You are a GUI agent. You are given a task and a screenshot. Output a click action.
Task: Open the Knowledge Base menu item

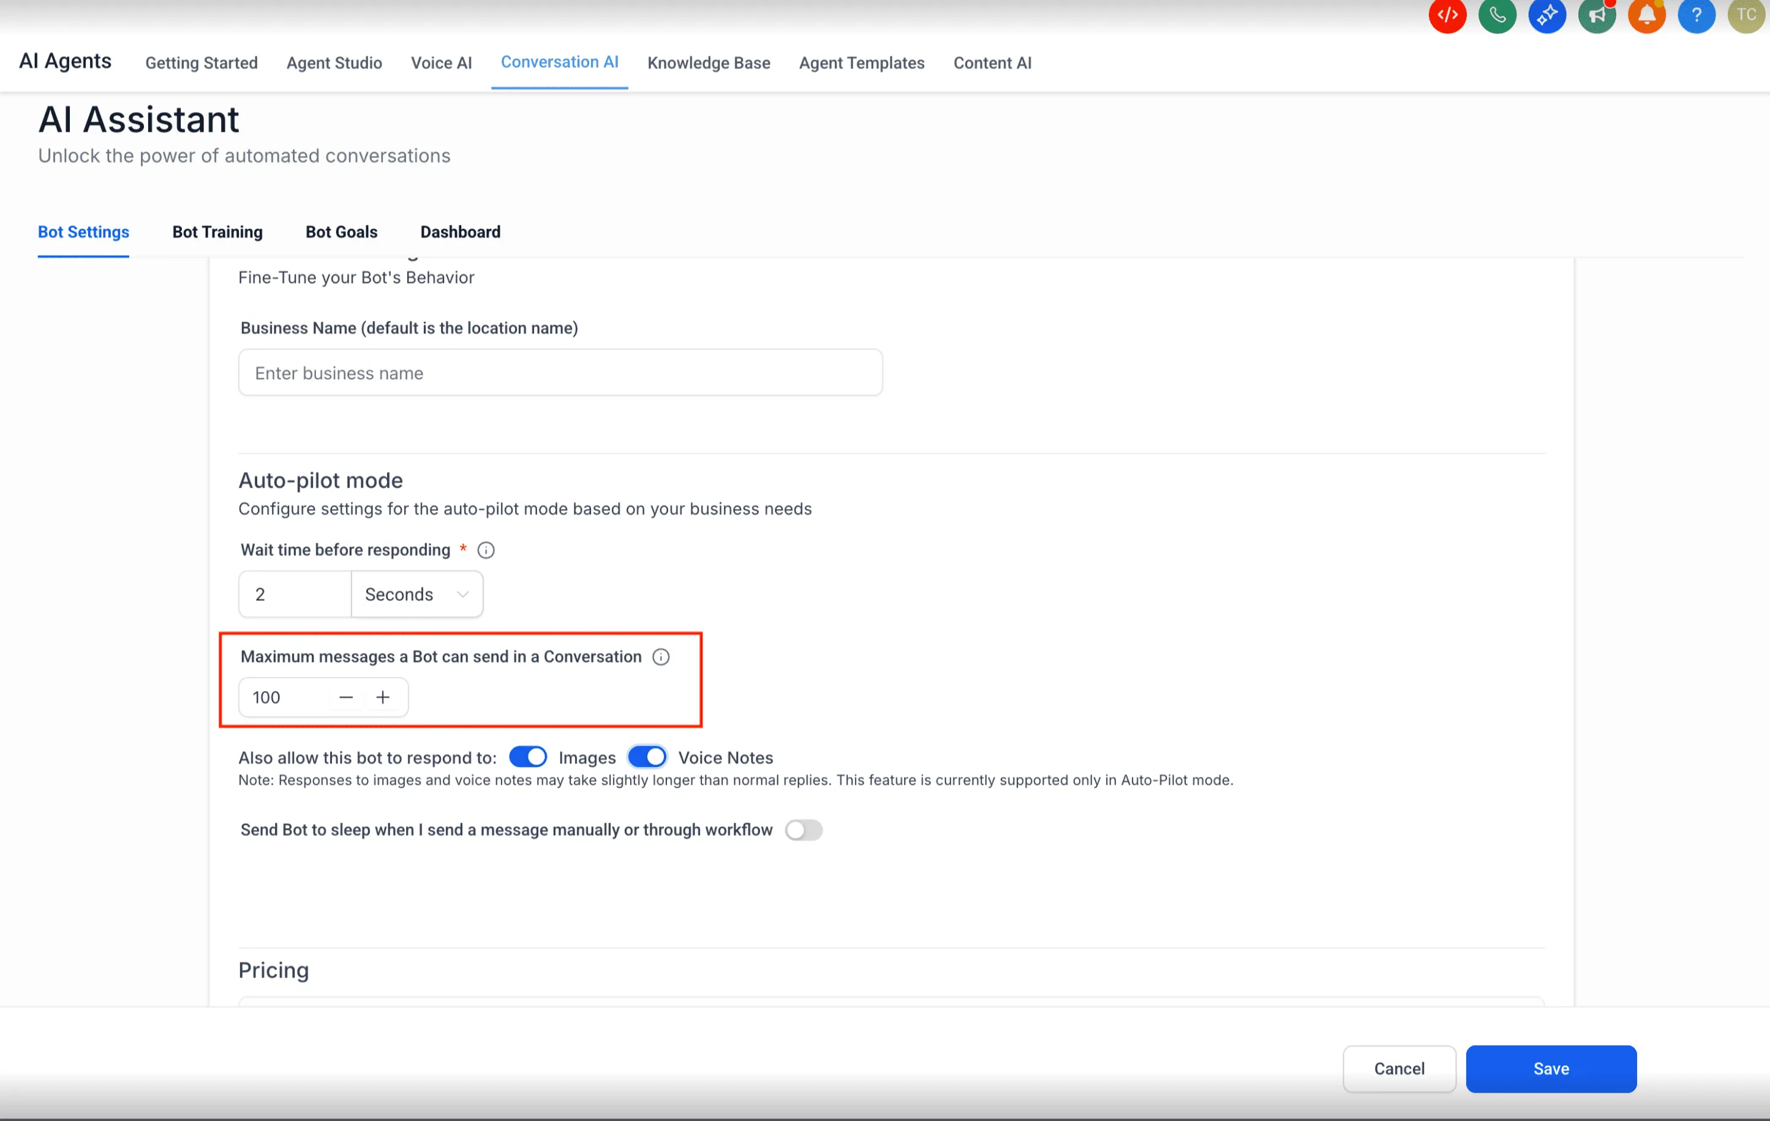click(709, 63)
